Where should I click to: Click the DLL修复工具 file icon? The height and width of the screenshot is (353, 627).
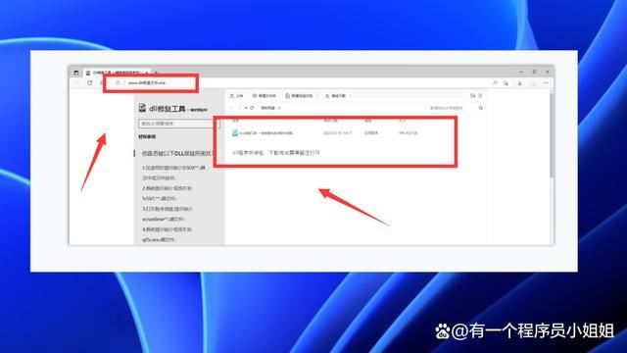pyautogui.click(x=235, y=133)
